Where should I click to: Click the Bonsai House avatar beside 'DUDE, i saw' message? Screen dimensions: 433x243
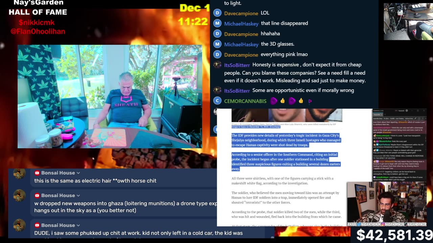(x=19, y=226)
